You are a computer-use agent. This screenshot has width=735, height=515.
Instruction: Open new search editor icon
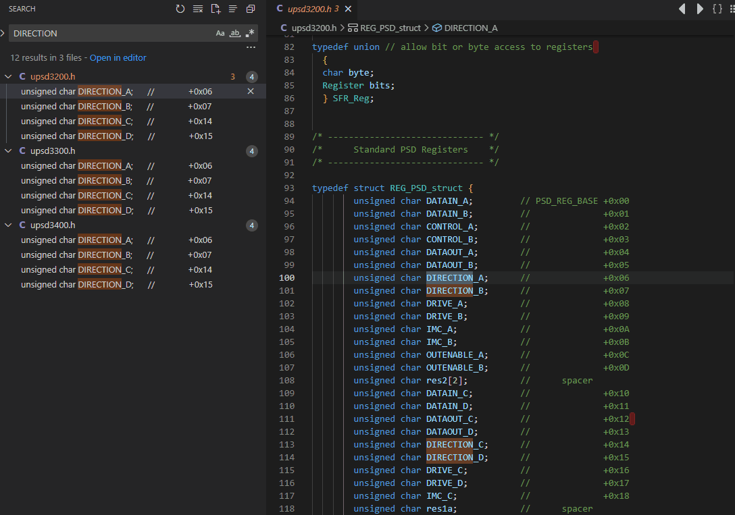216,9
